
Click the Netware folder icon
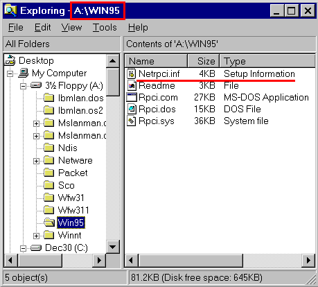48,160
